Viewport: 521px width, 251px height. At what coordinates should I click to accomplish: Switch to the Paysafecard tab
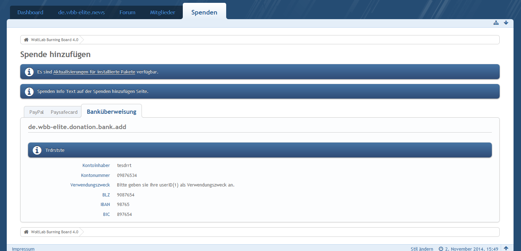(64, 112)
